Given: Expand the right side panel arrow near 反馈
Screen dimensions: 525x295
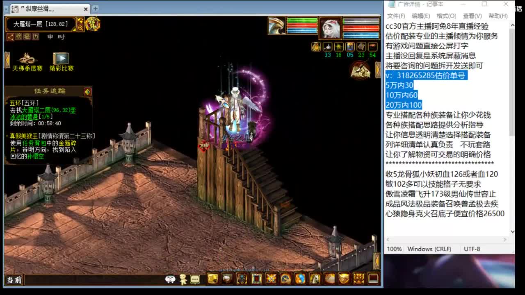Looking at the screenshot, I should [378, 70].
